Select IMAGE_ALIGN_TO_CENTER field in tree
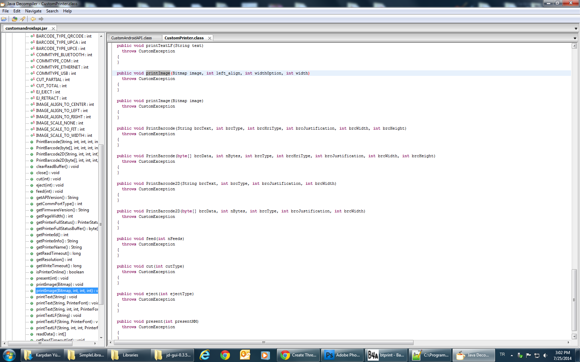The image size is (580, 362). click(65, 104)
